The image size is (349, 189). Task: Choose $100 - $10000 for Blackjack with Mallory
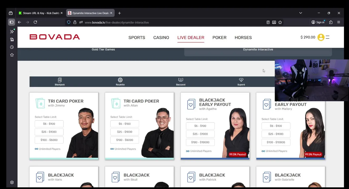(x=276, y=142)
